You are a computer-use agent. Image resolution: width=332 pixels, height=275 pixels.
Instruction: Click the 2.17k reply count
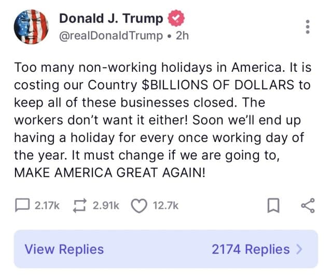coord(47,206)
